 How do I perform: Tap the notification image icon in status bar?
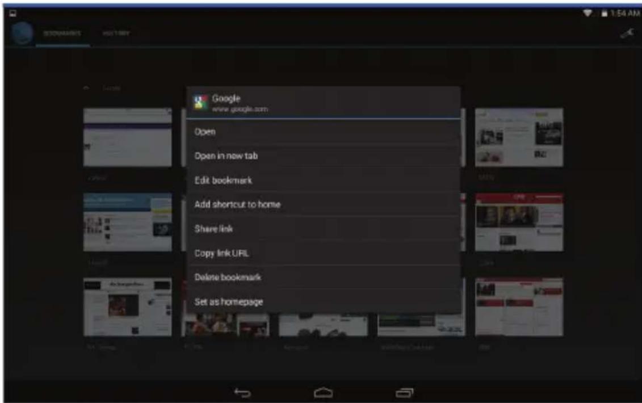tap(13, 13)
